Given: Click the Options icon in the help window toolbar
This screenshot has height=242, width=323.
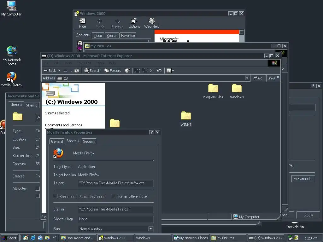Looking at the screenshot, I should tap(134, 21).
